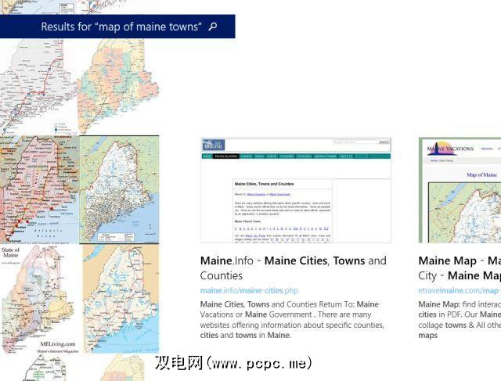Open the white Maine towns map with blue ocean

pos(119,189)
